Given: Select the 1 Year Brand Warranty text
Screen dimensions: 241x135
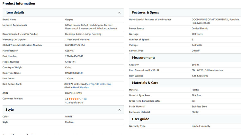Looking at the screenshot, I should pyautogui.click(x=77, y=39).
